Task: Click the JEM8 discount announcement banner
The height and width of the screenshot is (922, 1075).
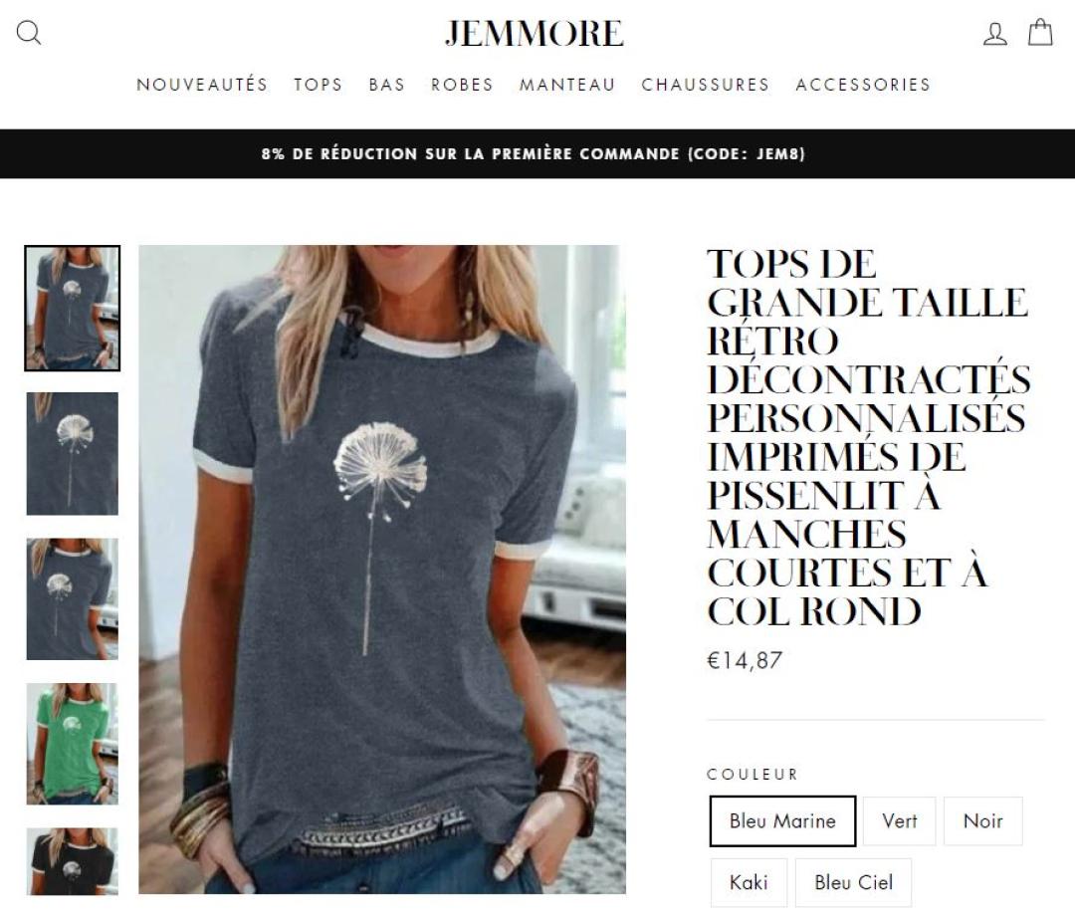Action: [534, 153]
